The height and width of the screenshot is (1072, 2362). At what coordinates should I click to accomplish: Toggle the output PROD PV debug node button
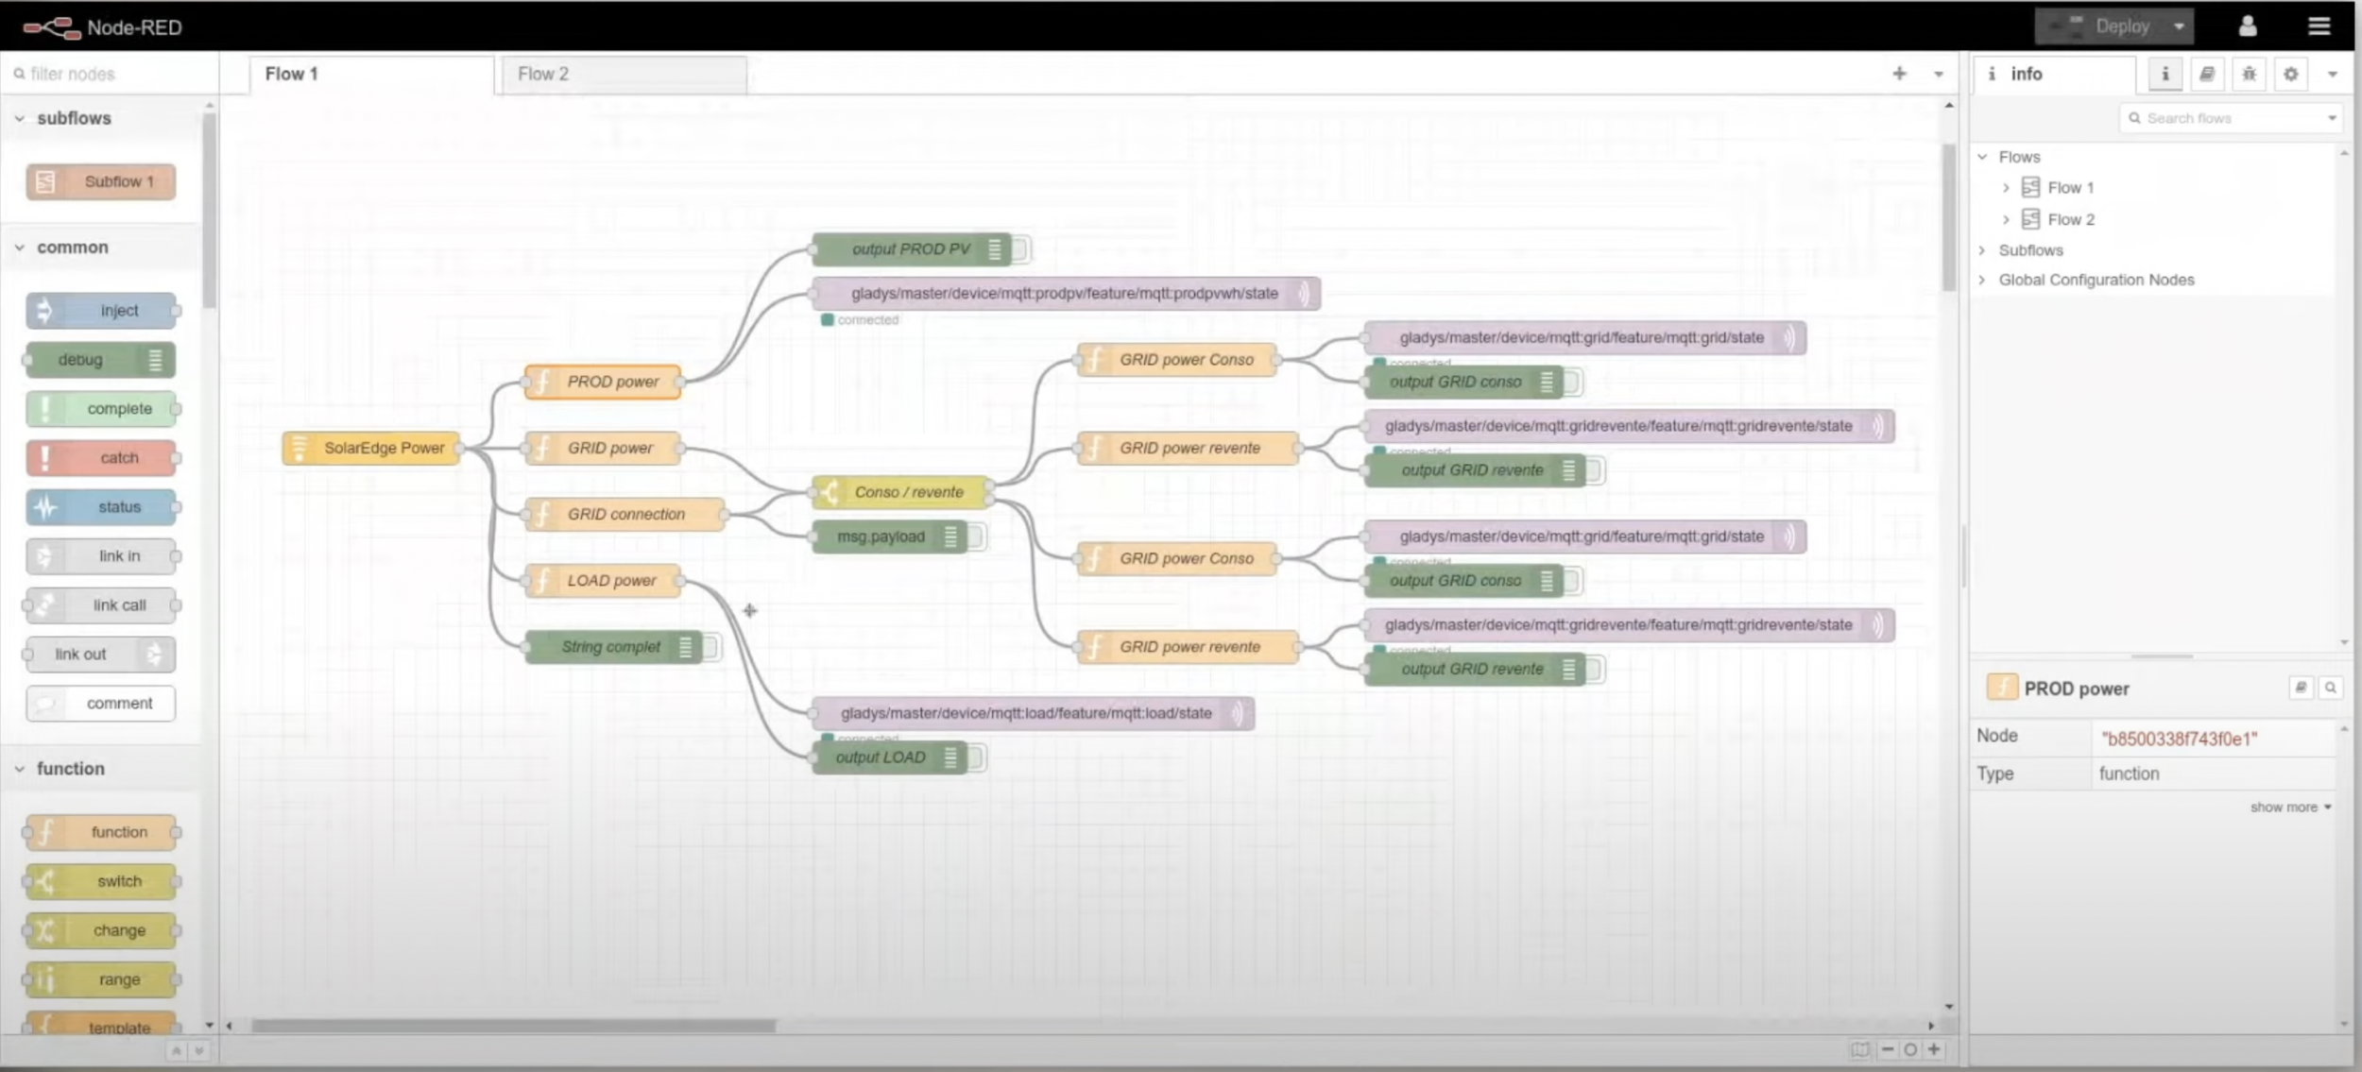pos(1021,249)
